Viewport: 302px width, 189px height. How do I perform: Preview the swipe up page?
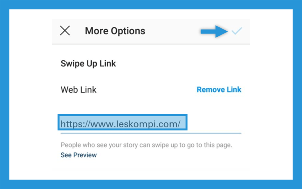tap(79, 155)
